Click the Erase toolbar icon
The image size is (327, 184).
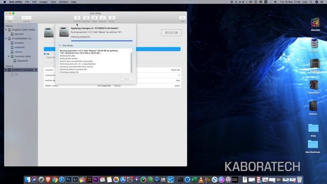[x=95, y=18]
